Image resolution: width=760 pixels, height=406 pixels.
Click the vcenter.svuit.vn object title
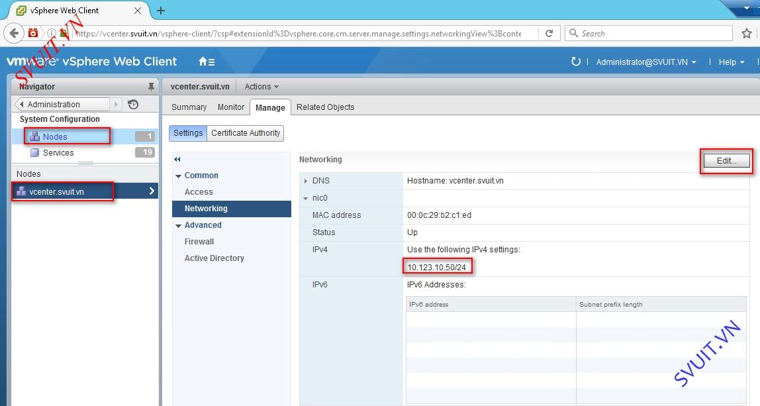pyautogui.click(x=200, y=87)
